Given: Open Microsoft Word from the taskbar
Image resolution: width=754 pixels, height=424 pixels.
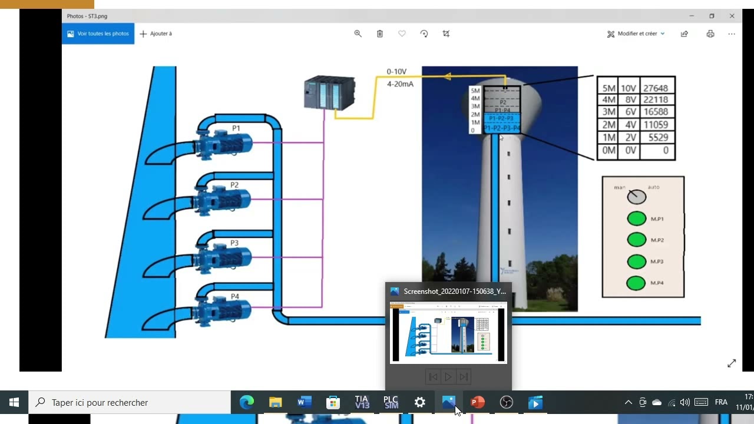Looking at the screenshot, I should coord(305,402).
